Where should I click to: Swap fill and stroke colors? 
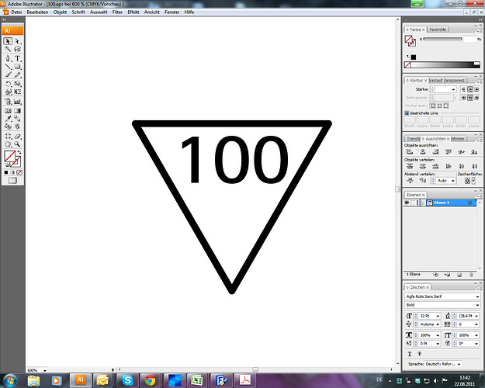pos(19,152)
